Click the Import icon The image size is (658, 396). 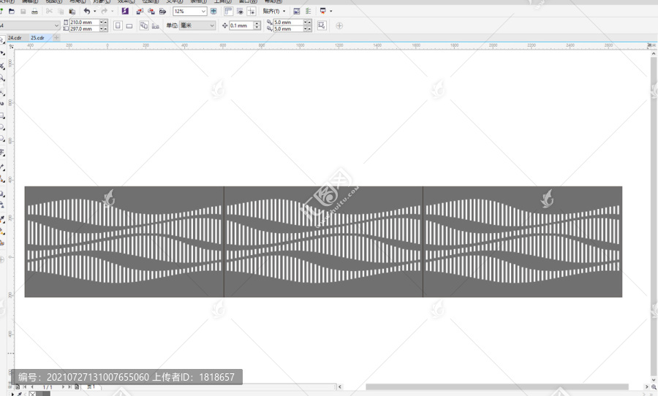tap(140, 12)
